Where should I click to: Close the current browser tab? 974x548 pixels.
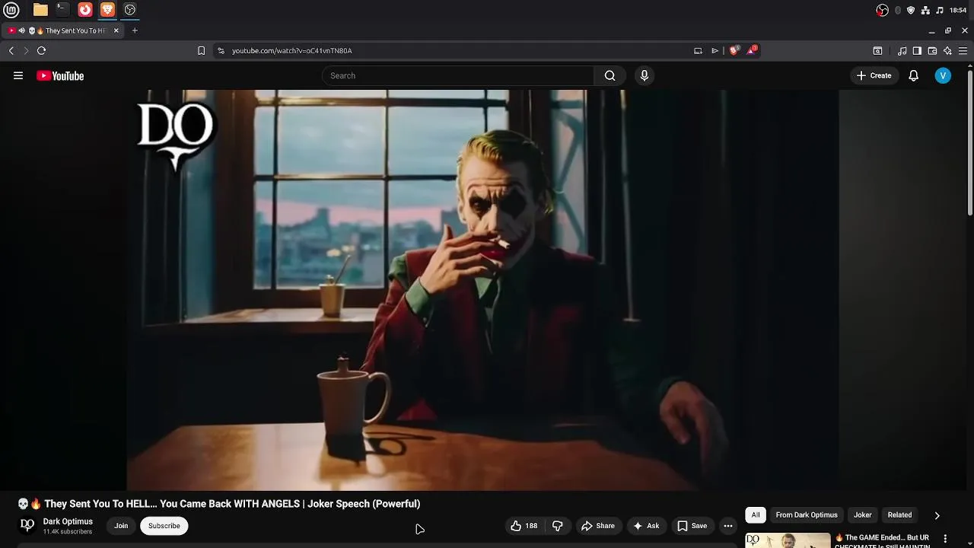(116, 30)
